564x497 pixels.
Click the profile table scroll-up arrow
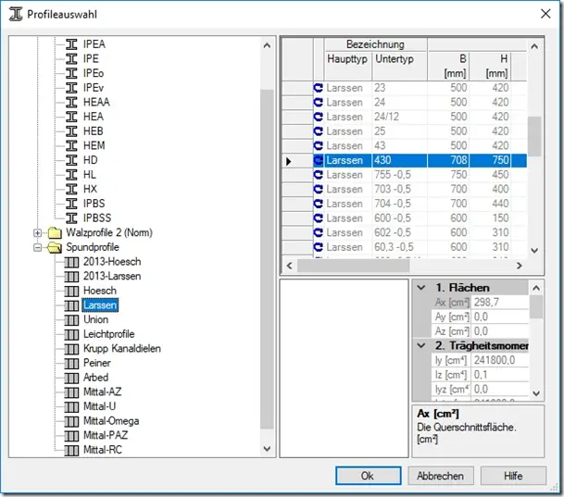click(534, 46)
